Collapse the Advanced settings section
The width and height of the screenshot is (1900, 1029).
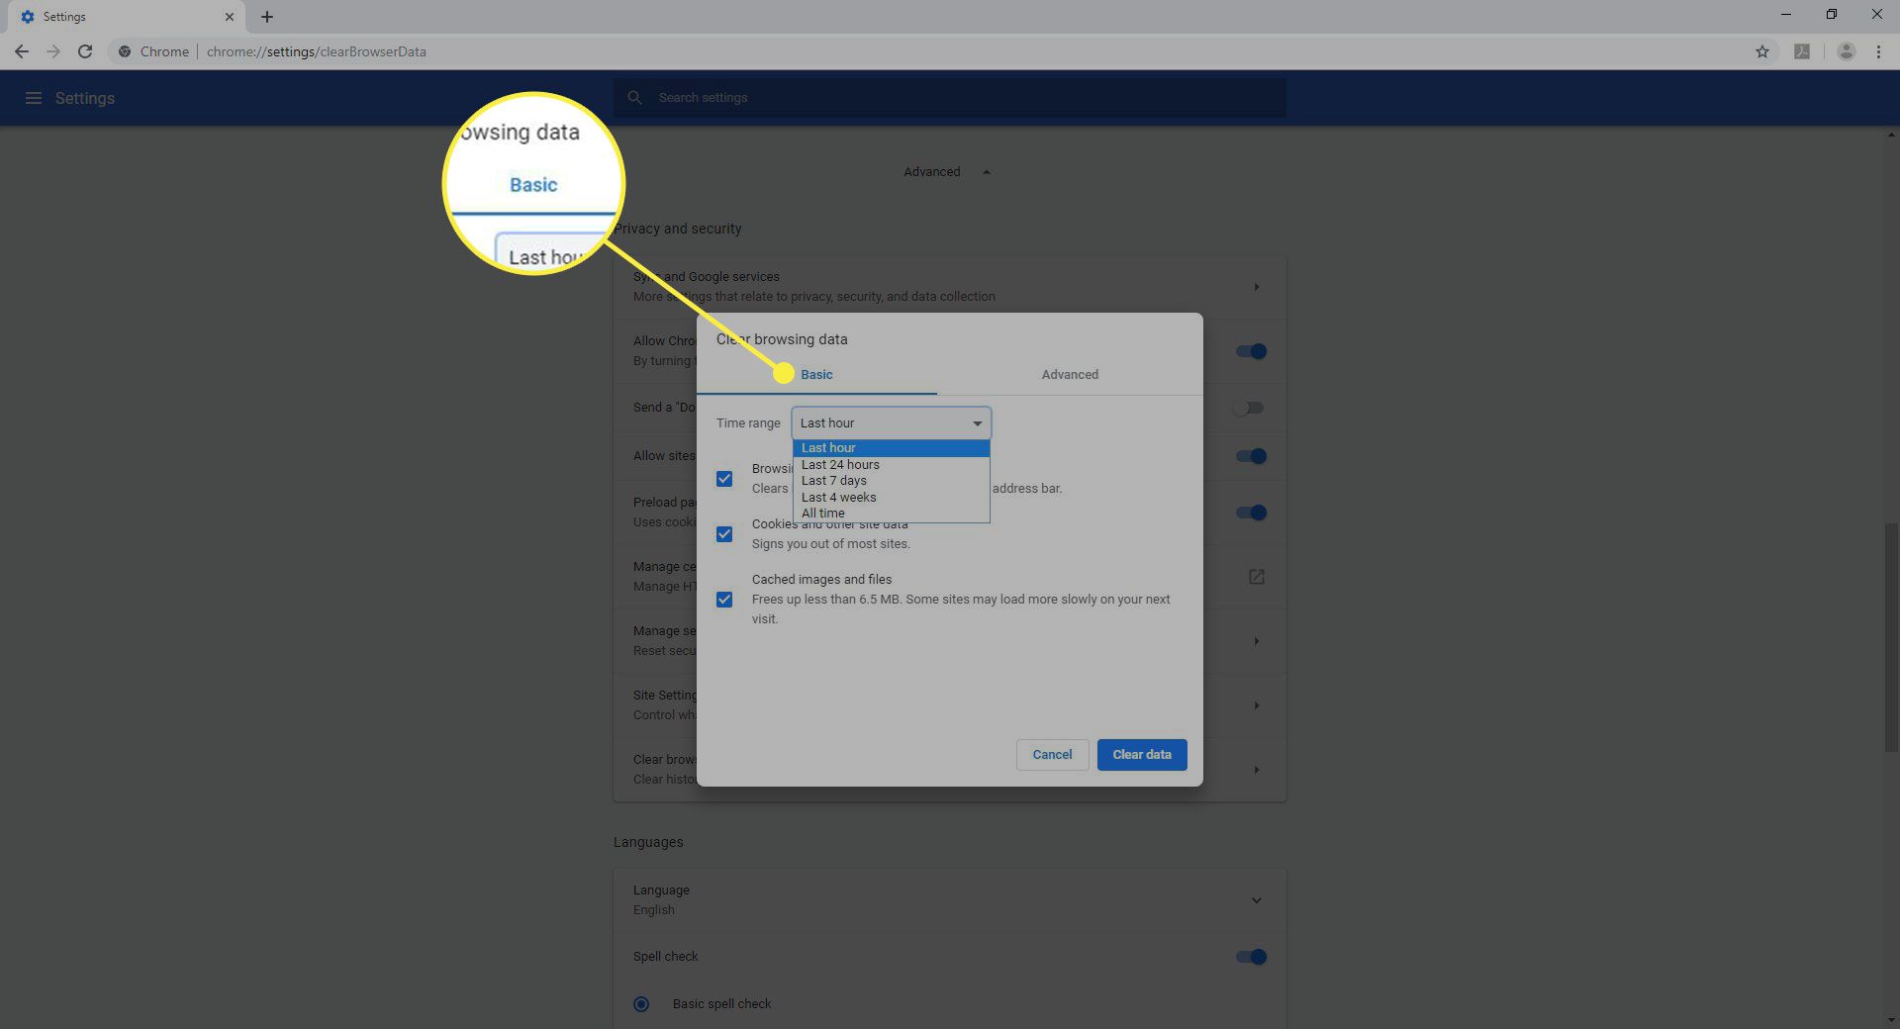(947, 172)
